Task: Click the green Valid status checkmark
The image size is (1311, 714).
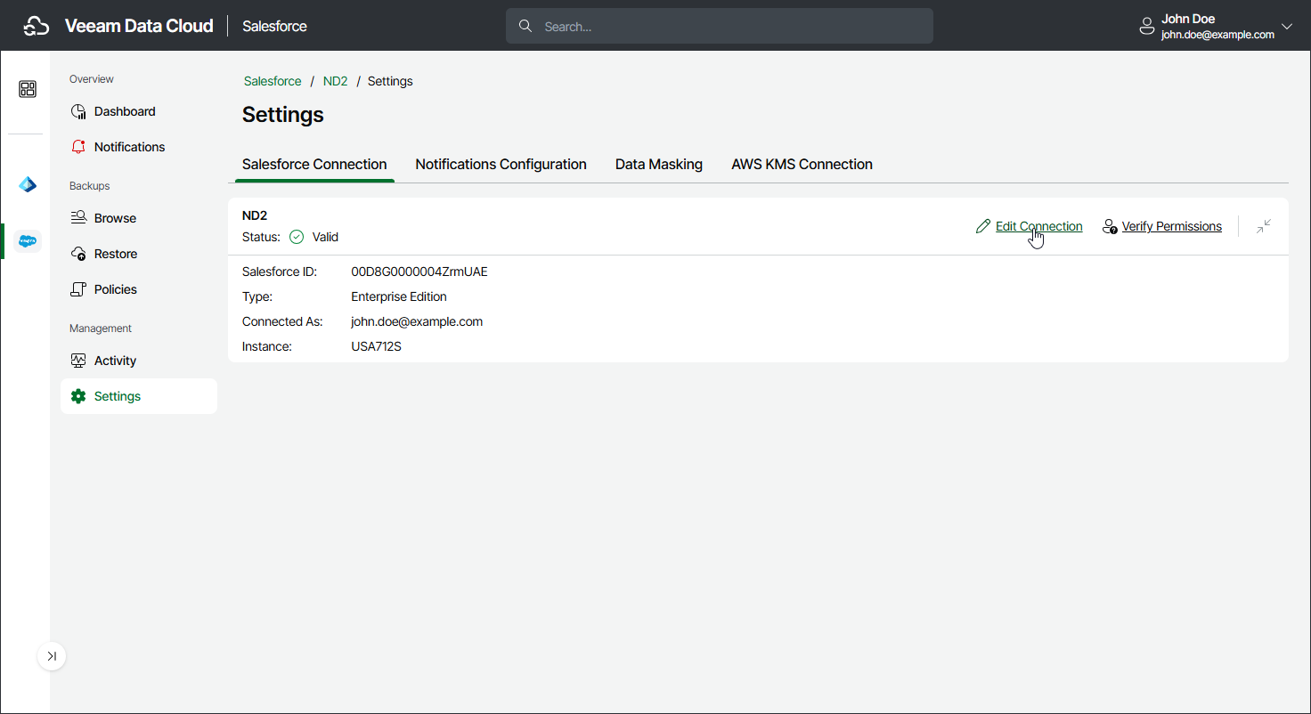Action: tap(297, 237)
